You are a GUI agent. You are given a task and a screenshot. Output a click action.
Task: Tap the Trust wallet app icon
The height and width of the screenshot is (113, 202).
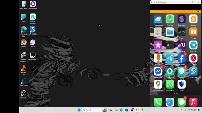click(x=182, y=84)
